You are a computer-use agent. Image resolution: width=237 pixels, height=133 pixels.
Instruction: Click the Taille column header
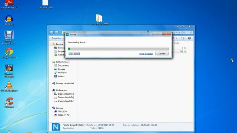coord(177,43)
